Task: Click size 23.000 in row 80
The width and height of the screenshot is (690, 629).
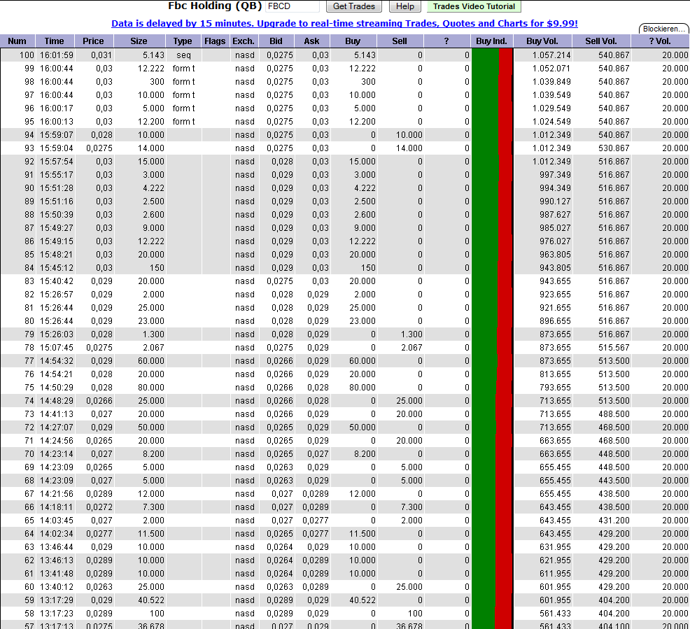Action: point(151,320)
